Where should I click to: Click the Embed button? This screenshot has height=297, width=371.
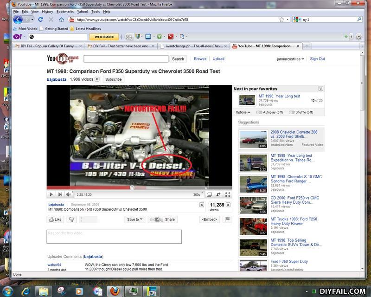tap(210, 220)
